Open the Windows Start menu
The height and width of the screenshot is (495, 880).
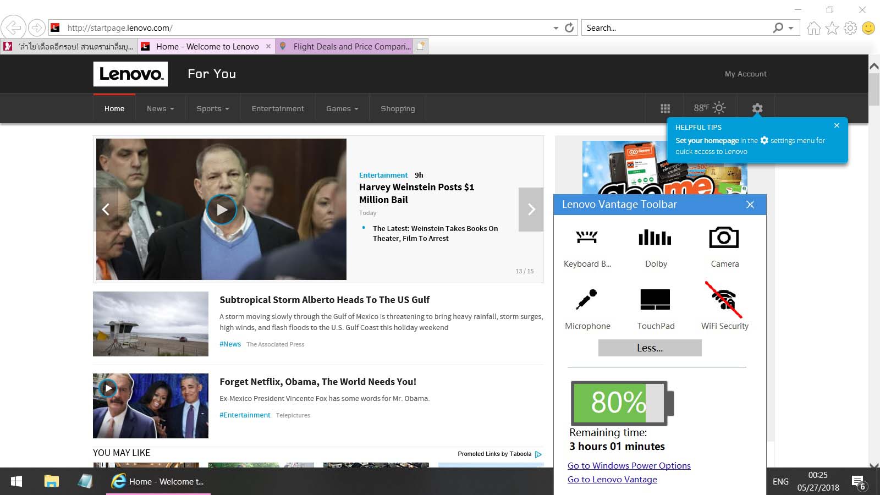point(16,481)
